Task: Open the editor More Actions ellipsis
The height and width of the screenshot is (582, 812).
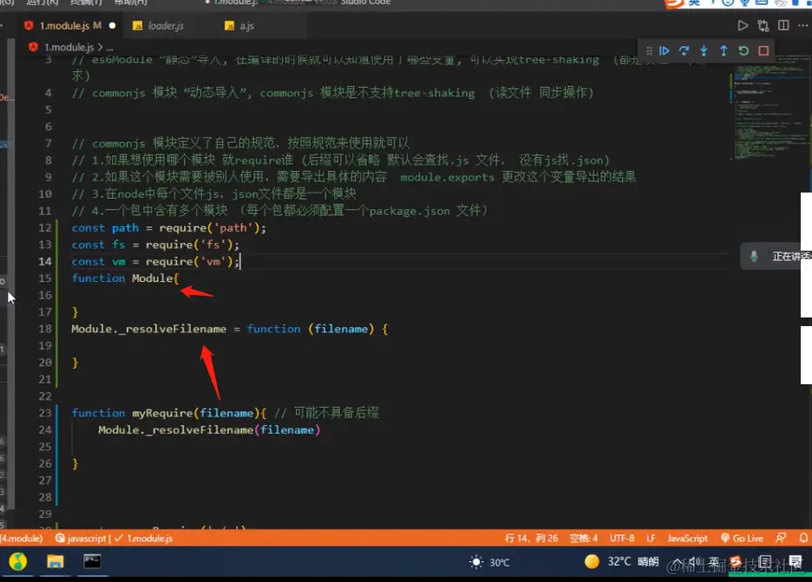Action: click(x=802, y=25)
